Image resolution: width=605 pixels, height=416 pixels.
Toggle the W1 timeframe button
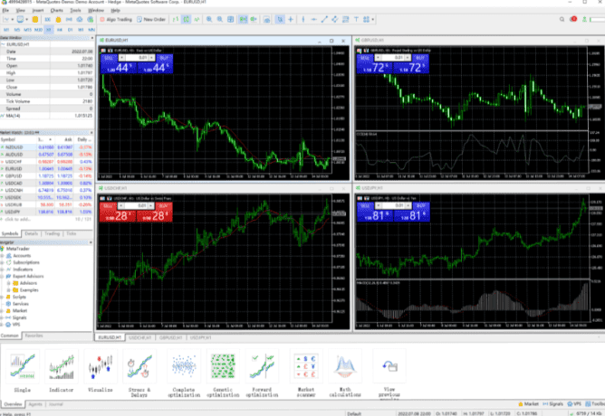pos(81,30)
